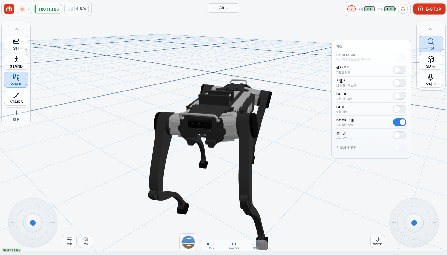The height and width of the screenshot is (255, 447).
Task: Click the 0.15 M/S speed readout
Action: 212,245
